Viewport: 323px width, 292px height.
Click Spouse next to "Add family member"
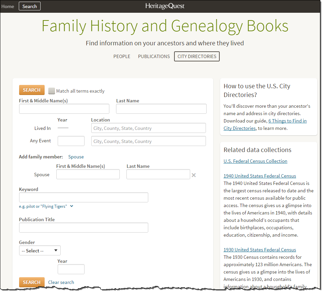(x=76, y=156)
